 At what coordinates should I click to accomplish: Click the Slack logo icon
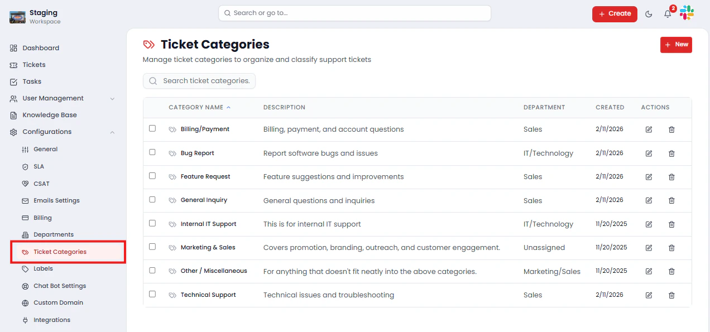[x=687, y=13]
